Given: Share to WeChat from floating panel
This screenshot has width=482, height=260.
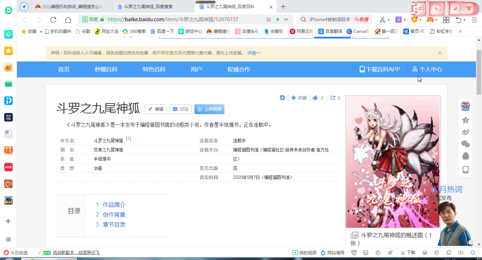Looking at the screenshot, I should [465, 144].
